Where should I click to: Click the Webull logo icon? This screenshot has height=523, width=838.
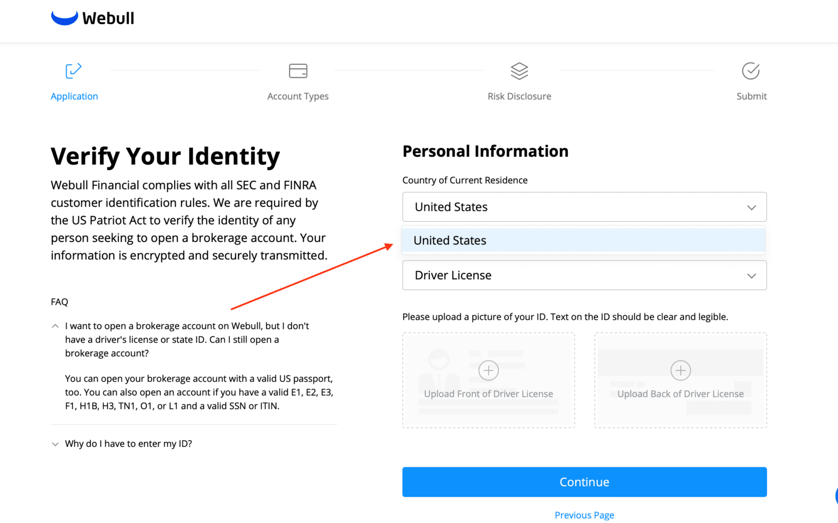64,18
